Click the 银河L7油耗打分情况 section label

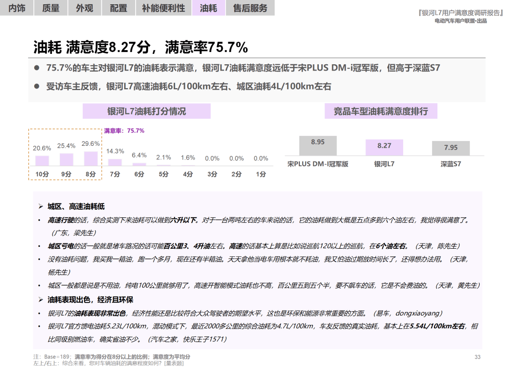[147, 111]
